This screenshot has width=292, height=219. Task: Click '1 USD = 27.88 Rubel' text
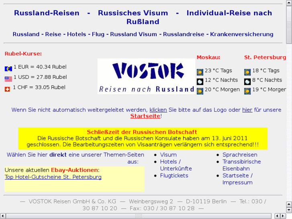click(x=40, y=77)
